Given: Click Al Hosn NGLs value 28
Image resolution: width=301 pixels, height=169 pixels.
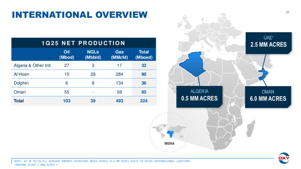Looking at the screenshot, I should [x=93, y=74].
